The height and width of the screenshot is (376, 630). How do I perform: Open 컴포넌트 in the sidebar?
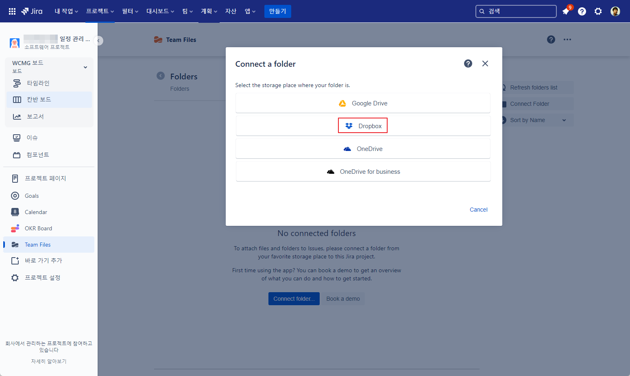(49, 155)
